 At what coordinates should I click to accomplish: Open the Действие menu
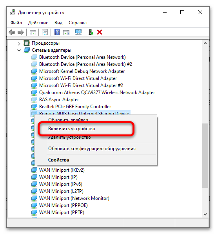pyautogui.click(x=38, y=23)
